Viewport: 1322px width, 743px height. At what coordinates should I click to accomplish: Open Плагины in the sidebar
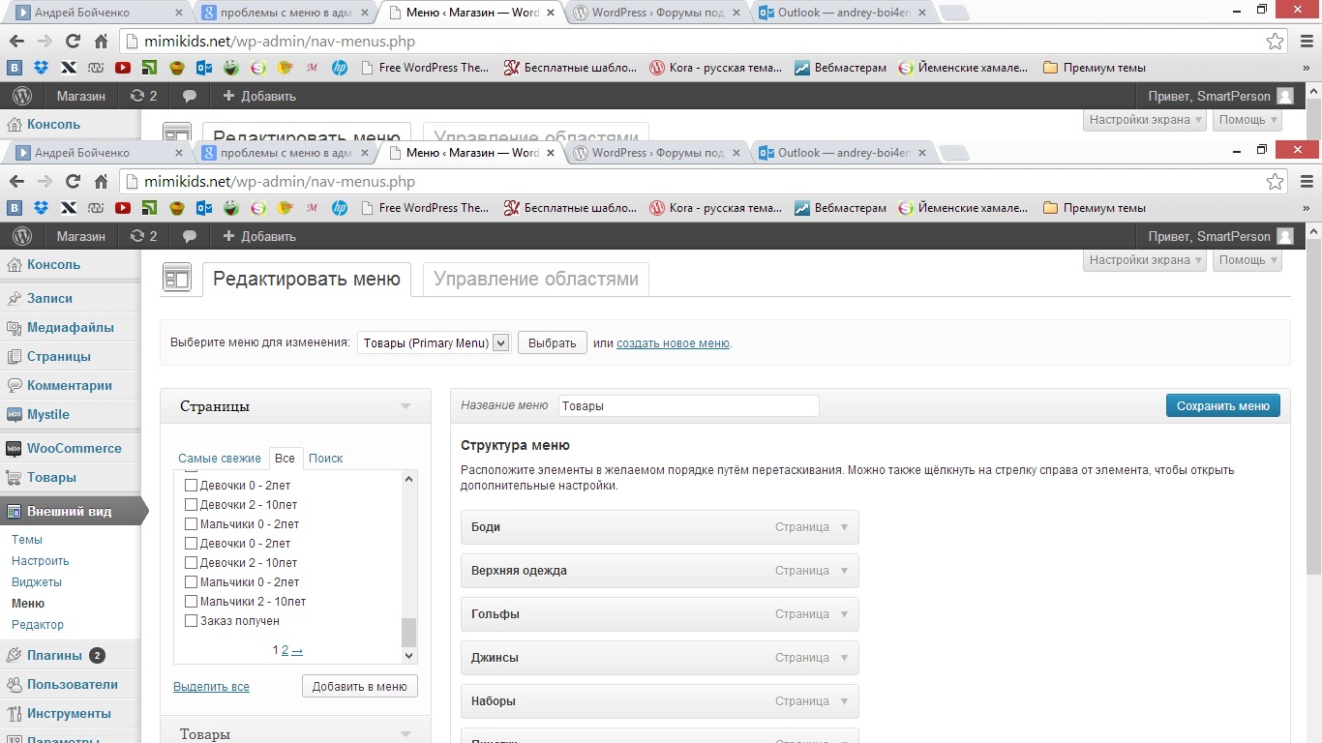pyautogui.click(x=54, y=656)
